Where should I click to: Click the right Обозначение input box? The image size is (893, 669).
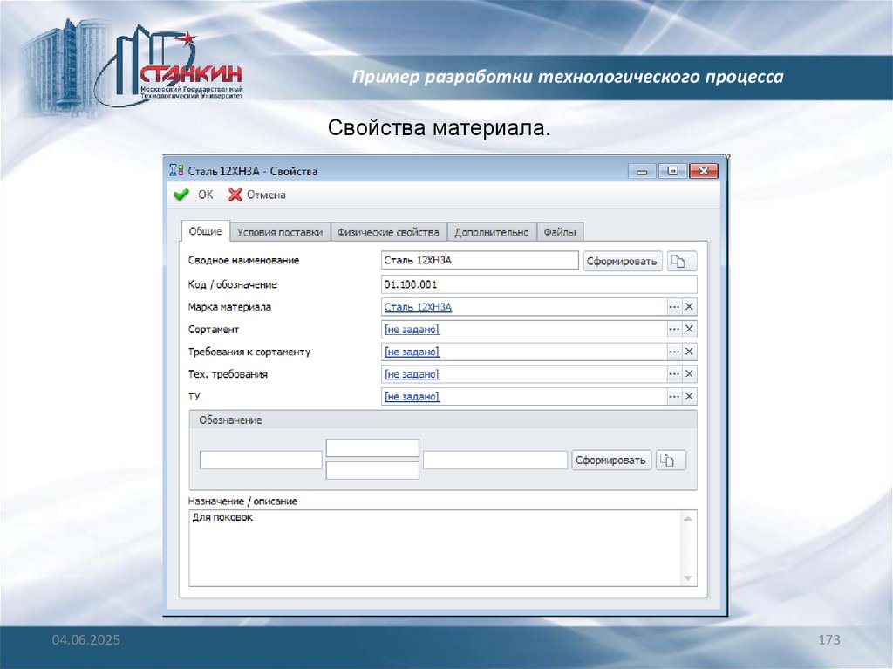coord(495,460)
